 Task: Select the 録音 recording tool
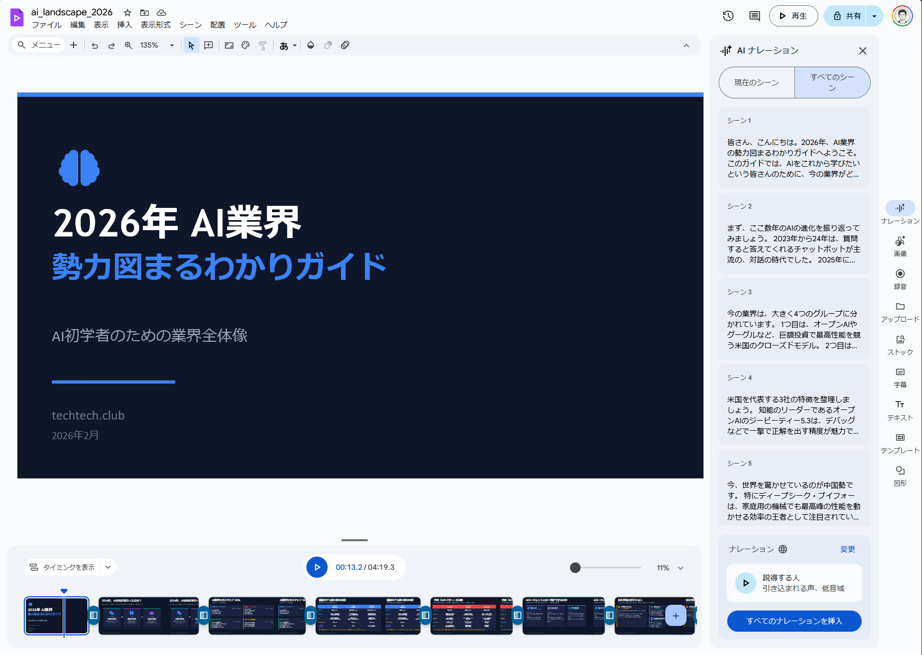tap(900, 279)
